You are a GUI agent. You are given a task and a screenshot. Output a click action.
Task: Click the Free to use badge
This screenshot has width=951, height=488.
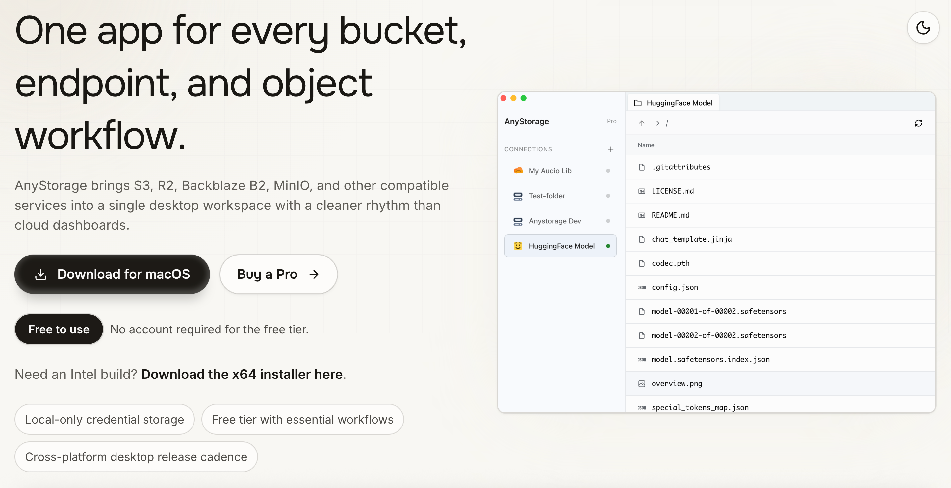[59, 329]
